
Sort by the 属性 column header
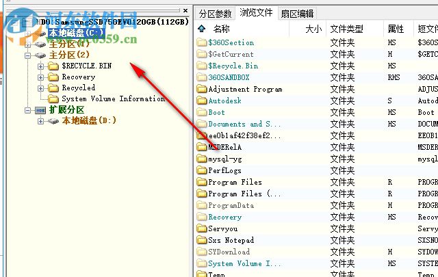click(396, 29)
